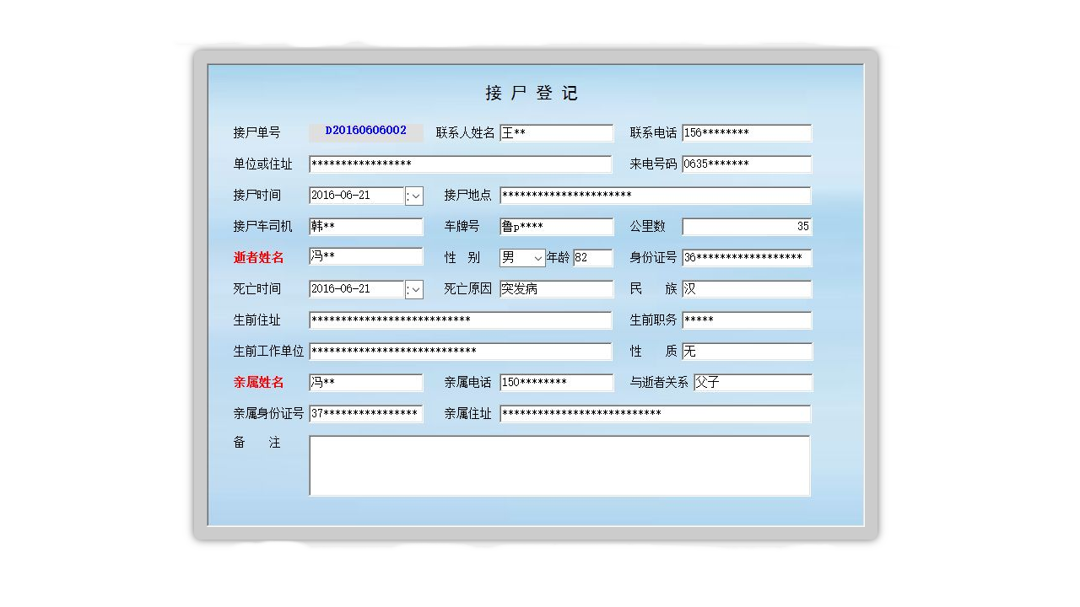Select the 来电号码 caller number field
Screen dimensions: 1080x607
[x=747, y=164]
